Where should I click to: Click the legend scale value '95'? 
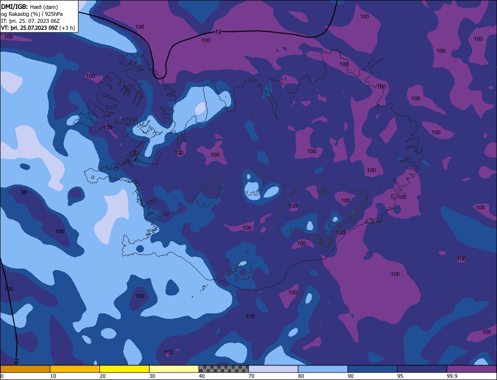tap(400, 376)
